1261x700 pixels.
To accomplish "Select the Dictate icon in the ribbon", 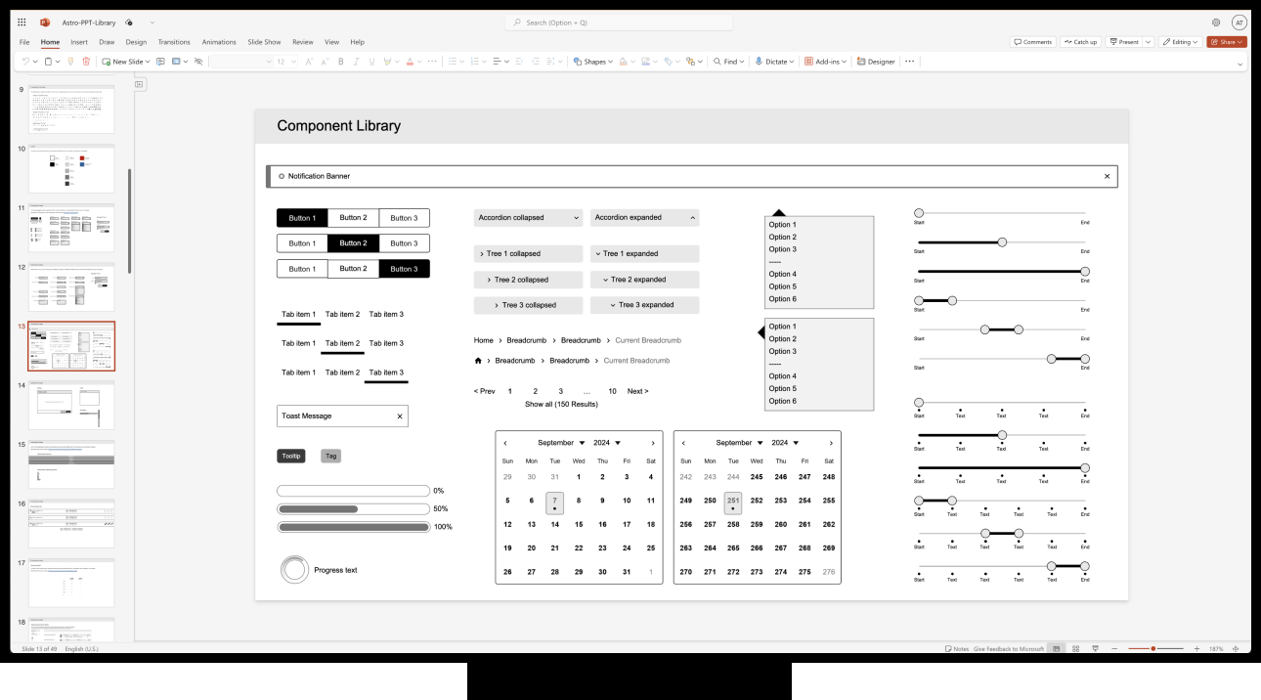I will click(x=759, y=61).
